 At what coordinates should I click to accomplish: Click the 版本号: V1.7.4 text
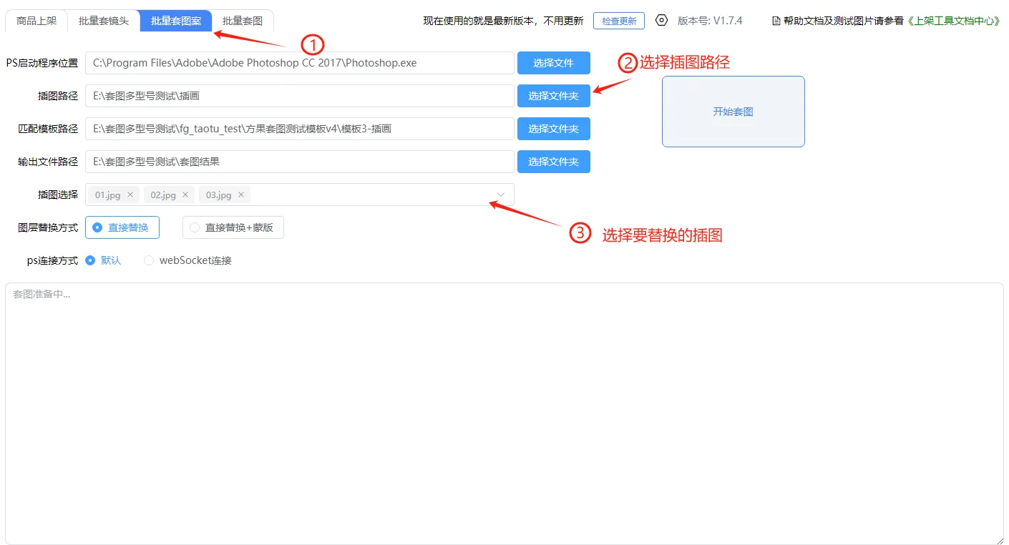[710, 21]
